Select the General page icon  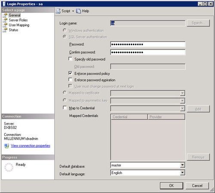click(5, 15)
